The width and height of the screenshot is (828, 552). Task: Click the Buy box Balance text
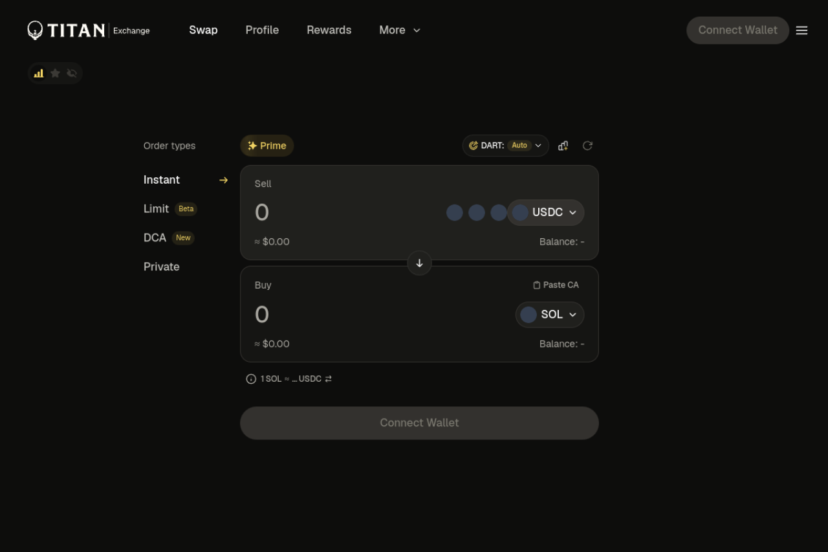pos(561,344)
